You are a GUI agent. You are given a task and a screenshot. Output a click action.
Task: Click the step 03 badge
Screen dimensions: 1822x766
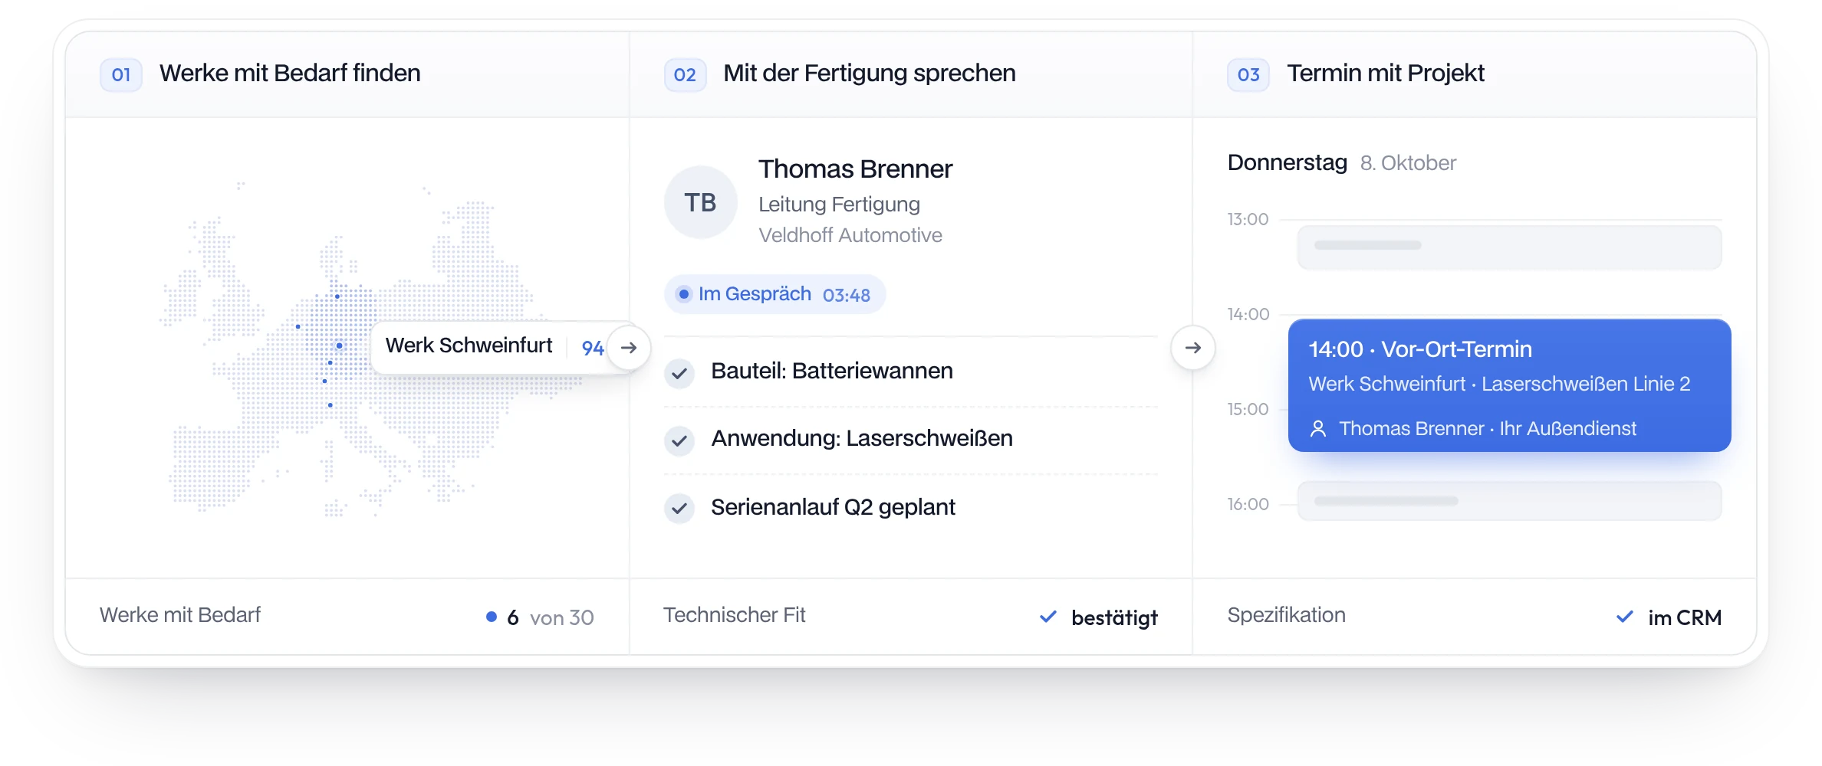point(1248,74)
